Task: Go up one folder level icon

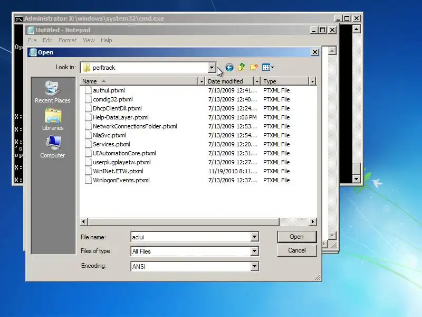Action: pyautogui.click(x=242, y=67)
